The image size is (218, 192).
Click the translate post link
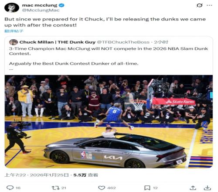pyautogui.click(x=14, y=31)
